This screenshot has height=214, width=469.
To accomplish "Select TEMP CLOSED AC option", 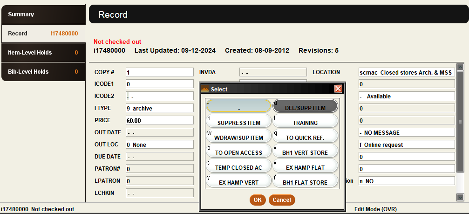I will [x=238, y=166].
